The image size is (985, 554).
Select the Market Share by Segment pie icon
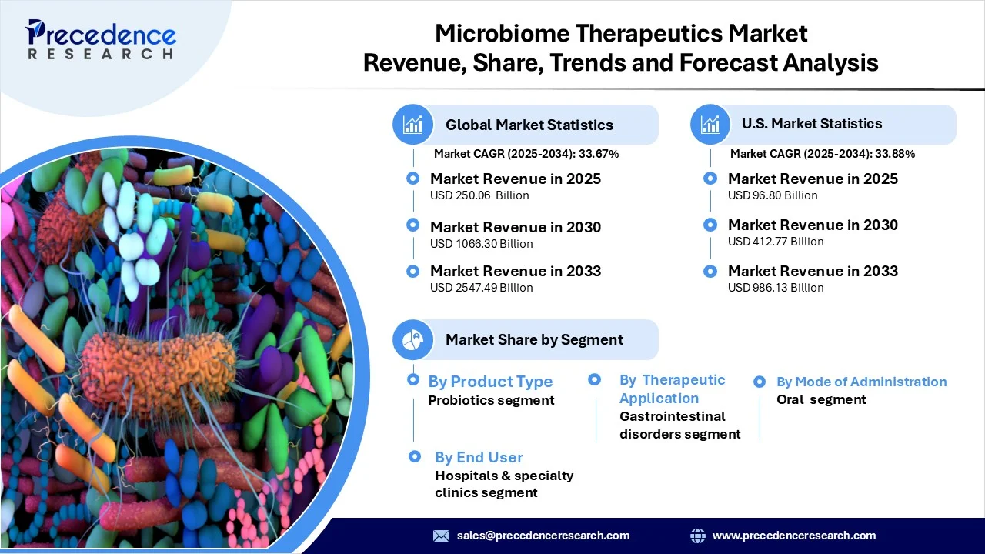413,339
